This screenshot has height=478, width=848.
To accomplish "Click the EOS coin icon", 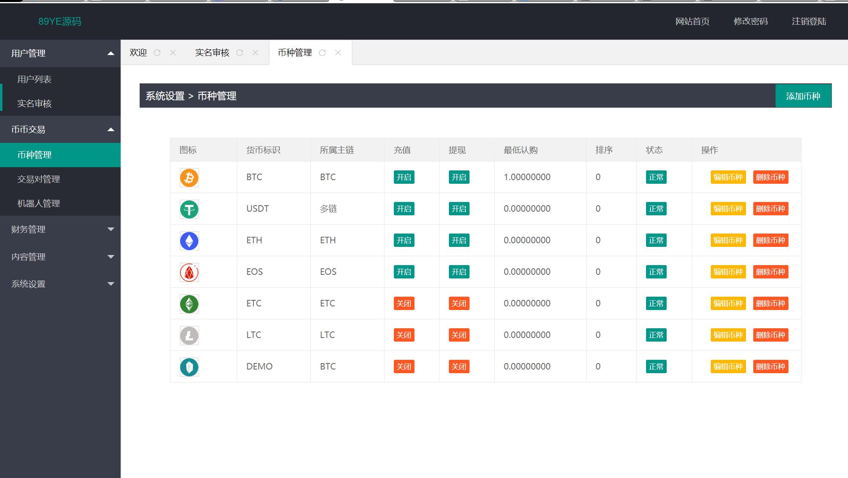I will tap(189, 272).
